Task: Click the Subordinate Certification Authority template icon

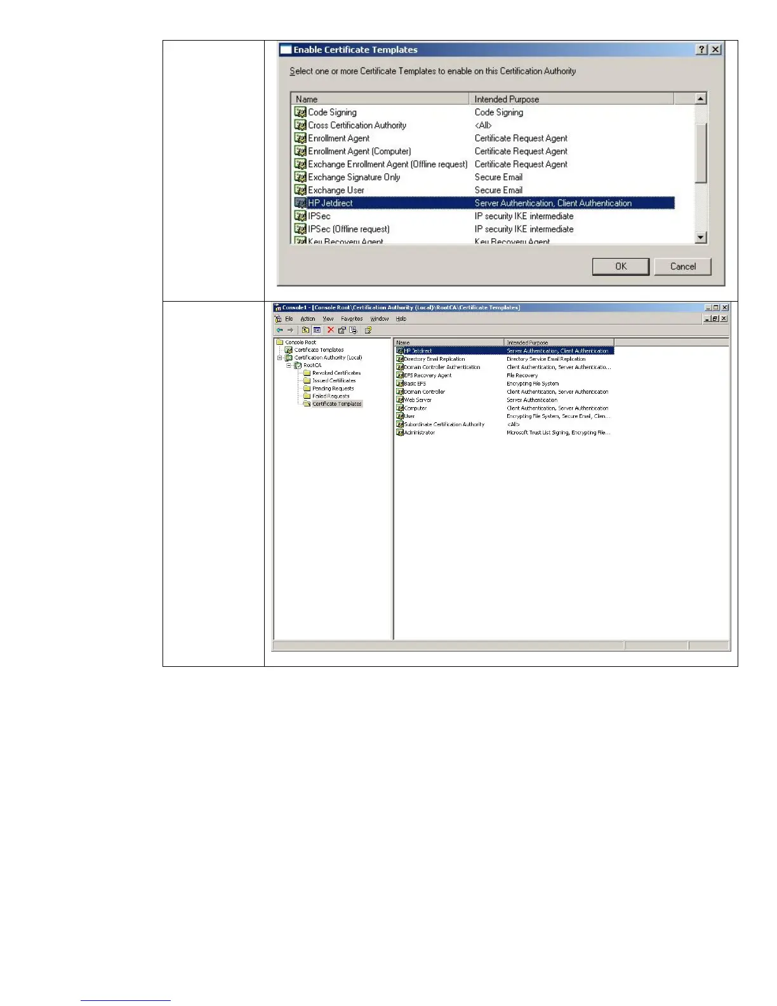Action: click(x=400, y=424)
